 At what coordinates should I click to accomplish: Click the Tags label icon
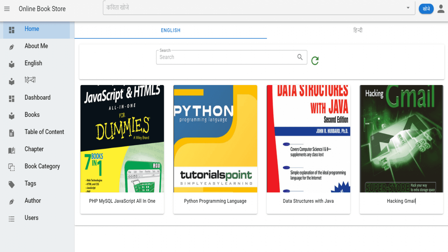[x=12, y=184]
